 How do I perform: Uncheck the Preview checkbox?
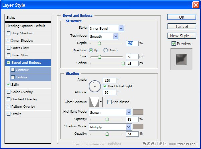(174, 44)
